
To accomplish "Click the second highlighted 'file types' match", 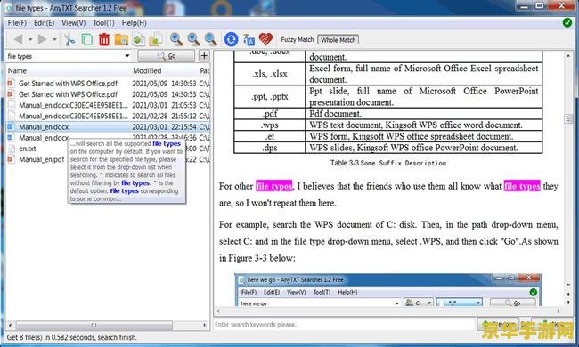I will click(x=522, y=186).
